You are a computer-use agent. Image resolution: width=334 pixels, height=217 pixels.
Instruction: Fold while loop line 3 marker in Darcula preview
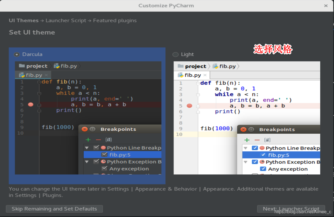39,93
